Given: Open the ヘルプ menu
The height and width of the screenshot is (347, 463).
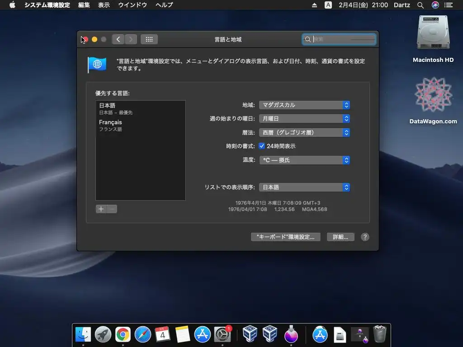Looking at the screenshot, I should click(164, 5).
